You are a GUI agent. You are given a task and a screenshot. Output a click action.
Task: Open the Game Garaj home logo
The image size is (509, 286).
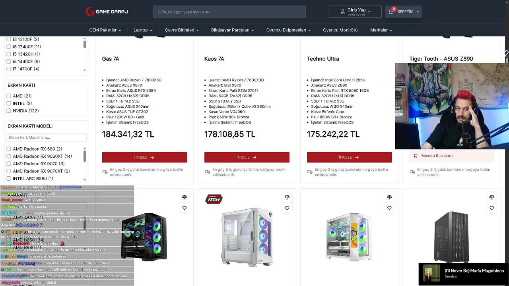click(107, 12)
